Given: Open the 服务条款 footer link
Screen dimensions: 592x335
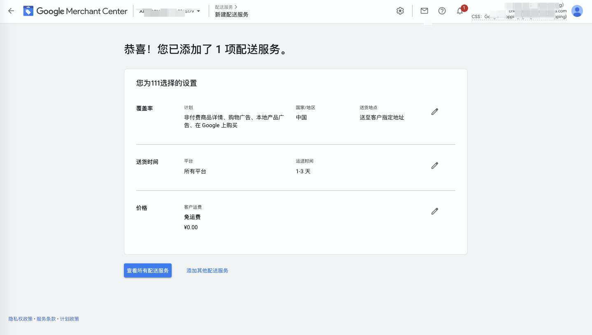Looking at the screenshot, I should tap(46, 319).
